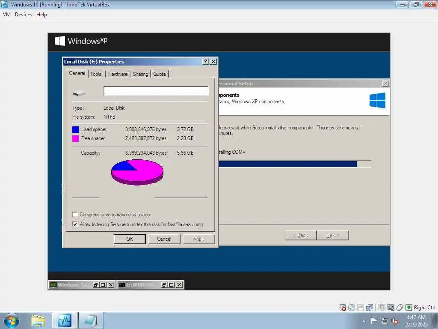
Task: Show hidden tray icons arrow
Action: pyautogui.click(x=364, y=321)
